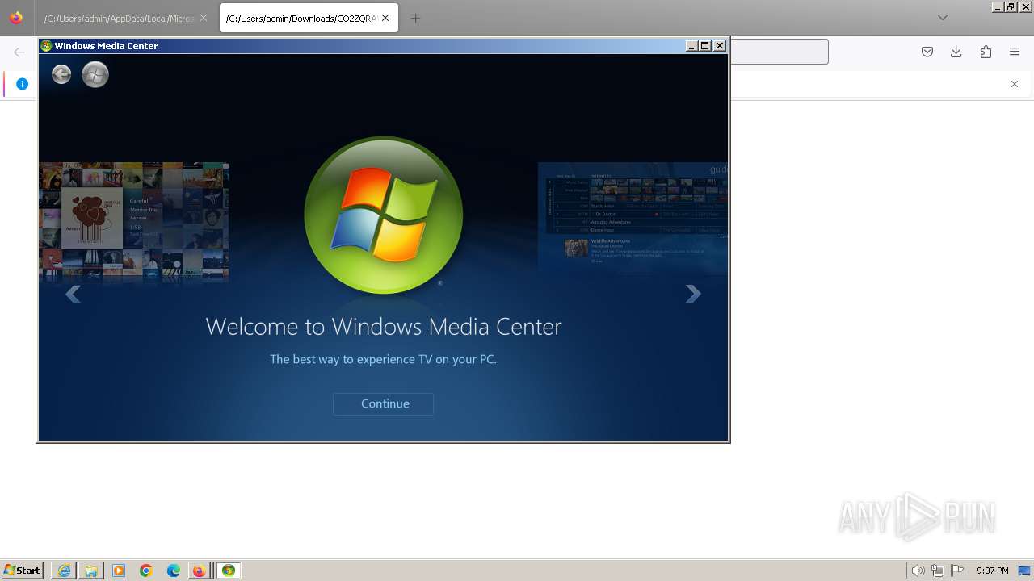1034x581 pixels.
Task: Click the Media Center title bar icon
Action: click(47, 46)
